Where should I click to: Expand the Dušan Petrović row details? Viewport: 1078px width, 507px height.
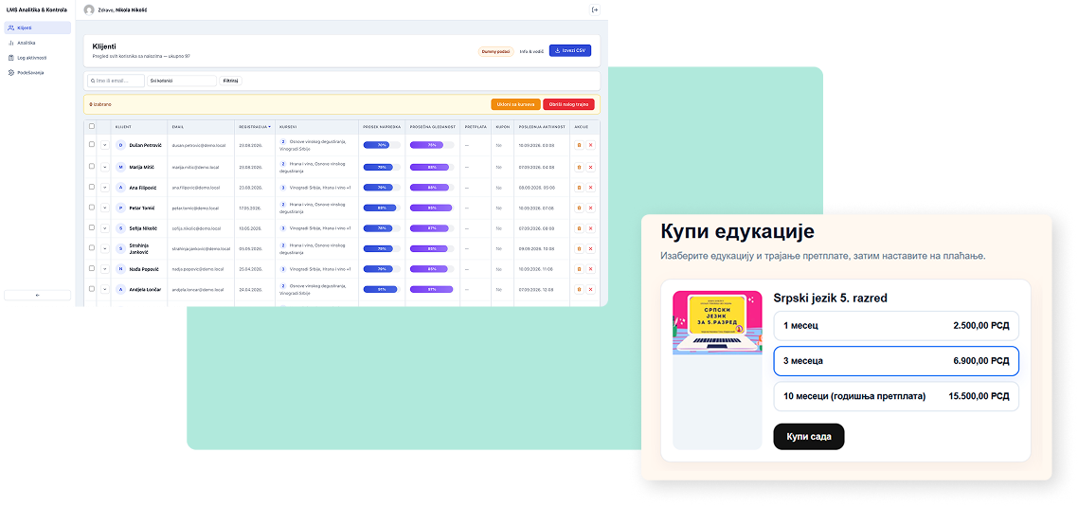[x=104, y=145]
